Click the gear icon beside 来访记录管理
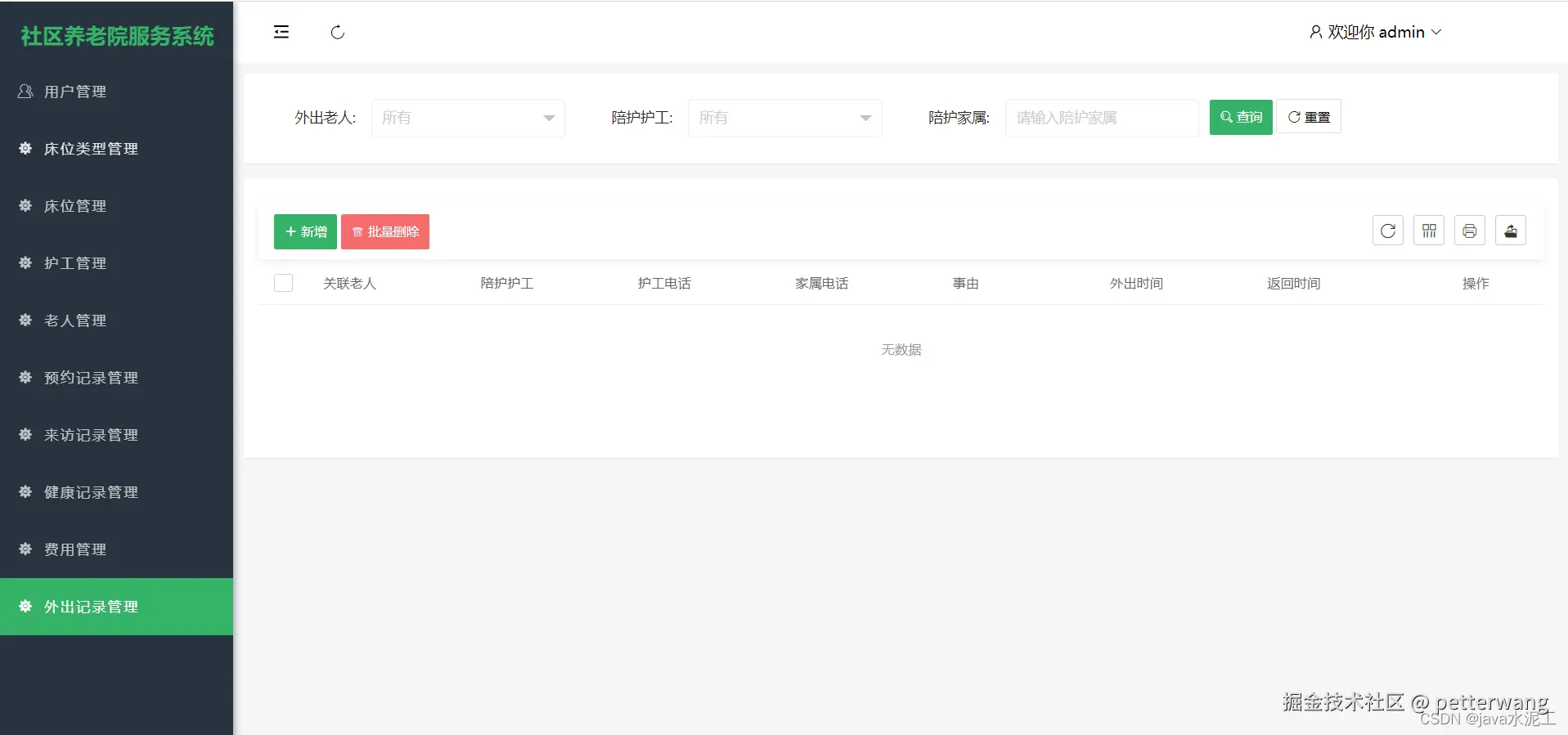This screenshot has width=1568, height=735. pyautogui.click(x=25, y=434)
